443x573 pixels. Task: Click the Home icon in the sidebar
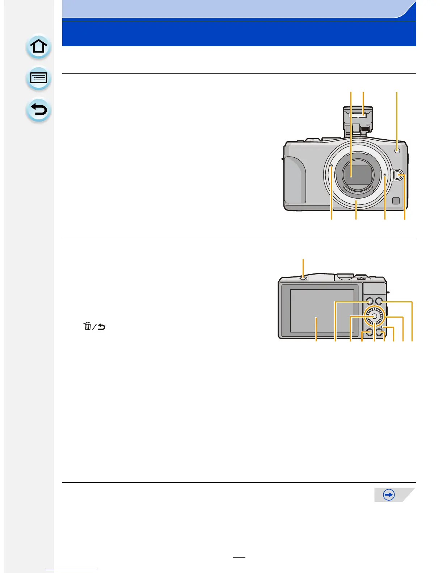click(x=38, y=47)
